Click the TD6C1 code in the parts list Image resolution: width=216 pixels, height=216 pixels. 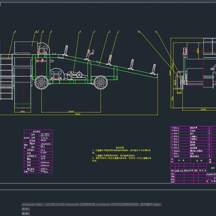click(x=177, y=156)
